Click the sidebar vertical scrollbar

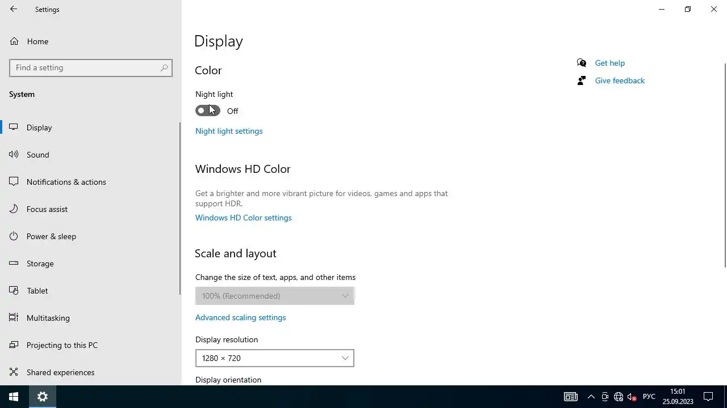[x=180, y=209]
